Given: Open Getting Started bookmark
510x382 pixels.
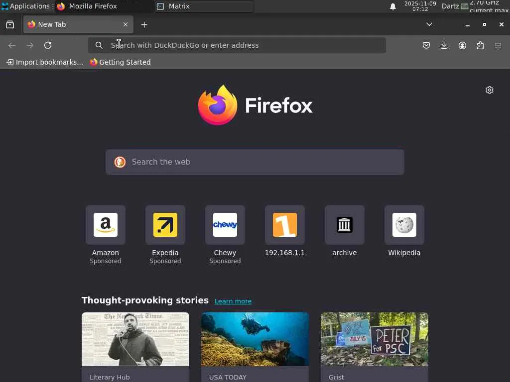Looking at the screenshot, I should tap(121, 62).
